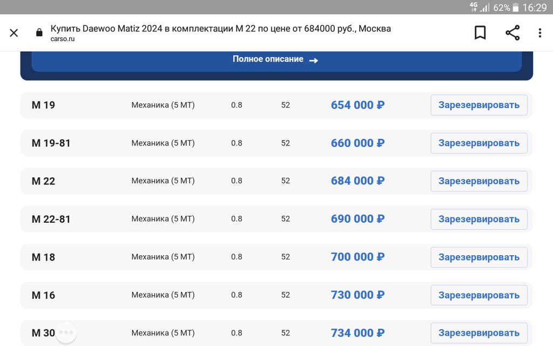Bookmark this carso.ru page

(x=480, y=33)
